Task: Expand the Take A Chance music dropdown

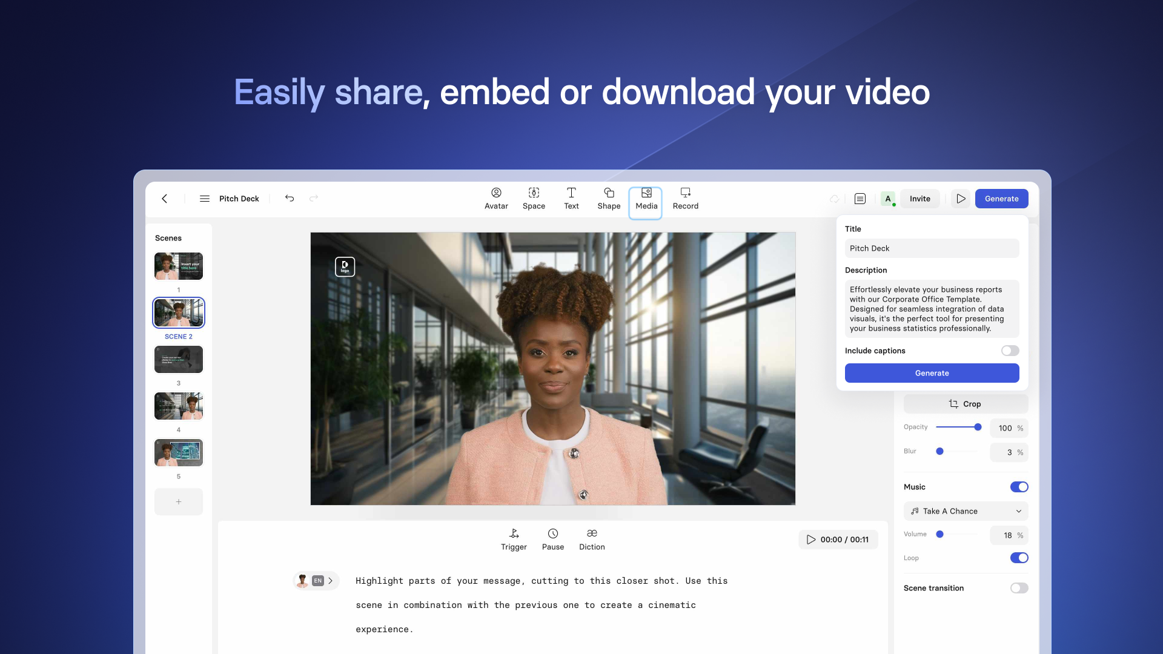Action: (x=1018, y=511)
